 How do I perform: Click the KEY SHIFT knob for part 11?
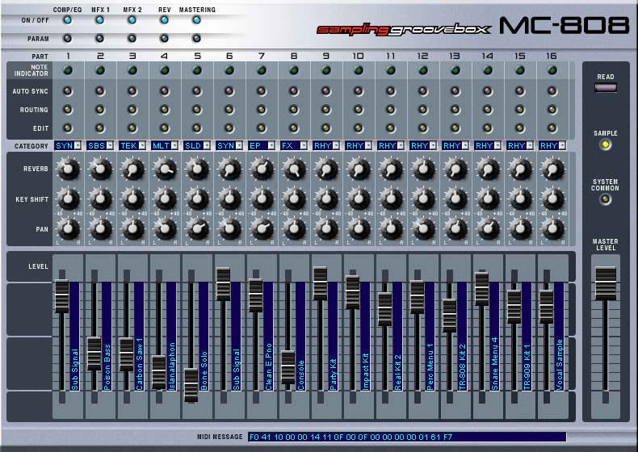point(391,199)
